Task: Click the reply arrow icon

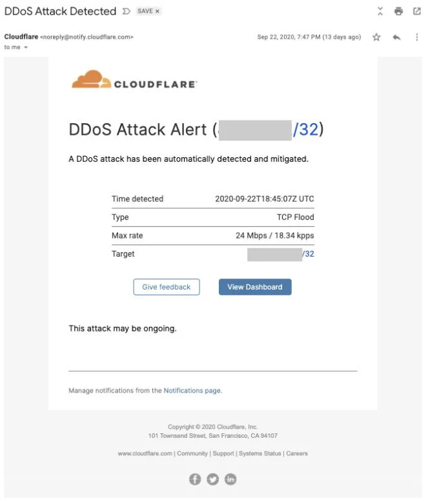Action: coord(396,37)
